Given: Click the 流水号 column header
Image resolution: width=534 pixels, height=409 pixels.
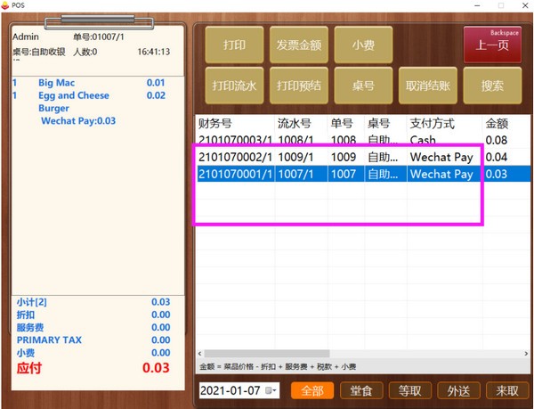Looking at the screenshot, I should 301,123.
